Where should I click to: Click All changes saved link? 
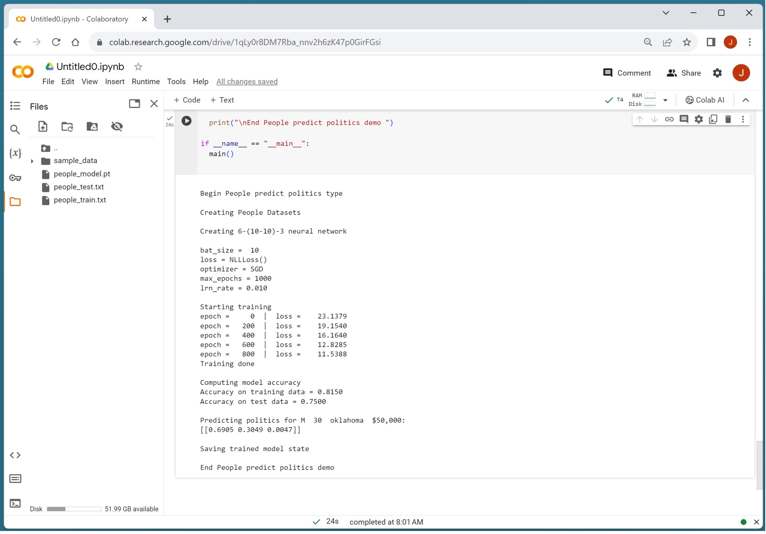tap(247, 82)
